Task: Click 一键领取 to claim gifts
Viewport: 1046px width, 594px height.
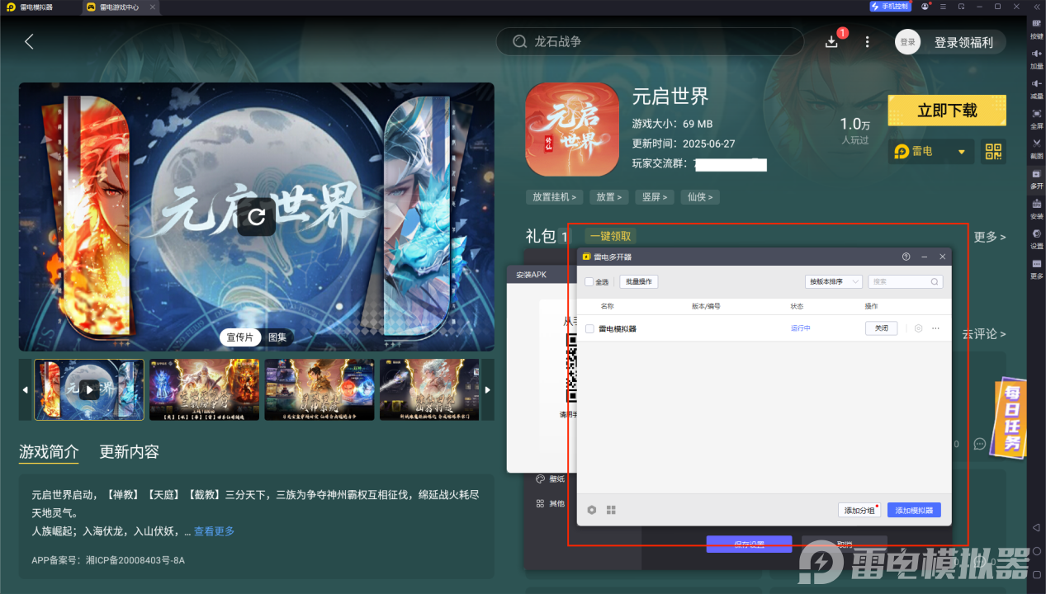Action: click(x=610, y=236)
